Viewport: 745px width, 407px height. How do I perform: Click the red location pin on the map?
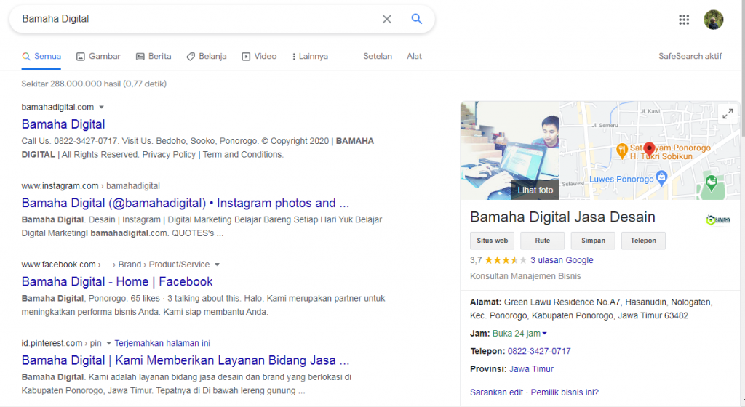[x=649, y=149]
